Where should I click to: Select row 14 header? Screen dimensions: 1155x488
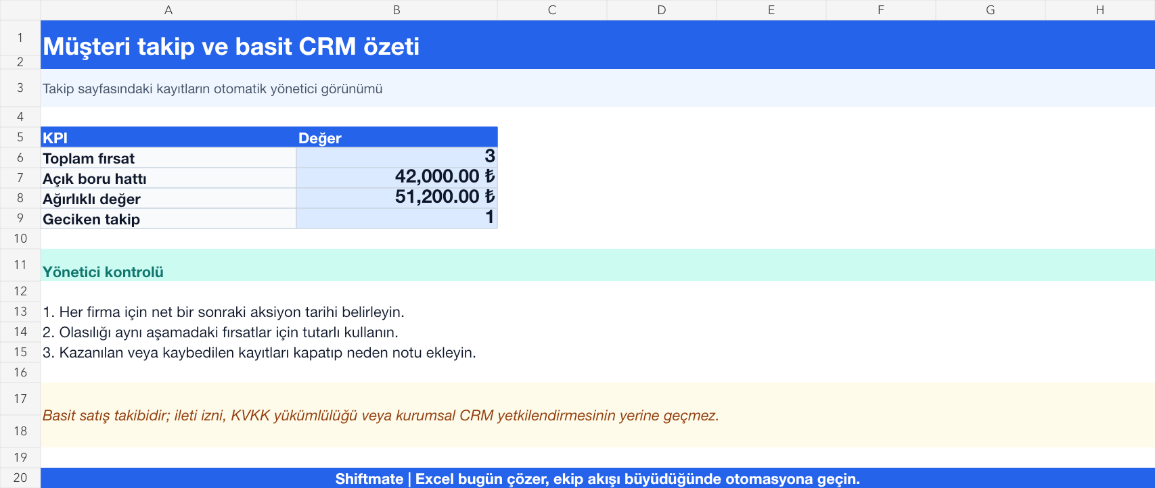pos(20,332)
